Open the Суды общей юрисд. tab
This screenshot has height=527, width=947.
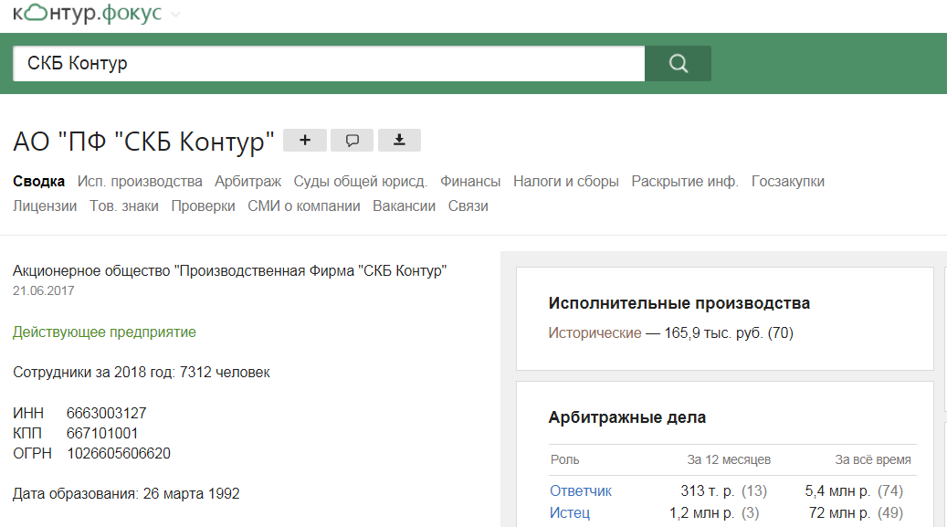[x=361, y=182]
